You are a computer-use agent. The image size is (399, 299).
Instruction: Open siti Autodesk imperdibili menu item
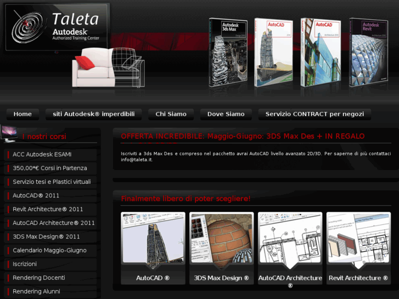coord(94,114)
